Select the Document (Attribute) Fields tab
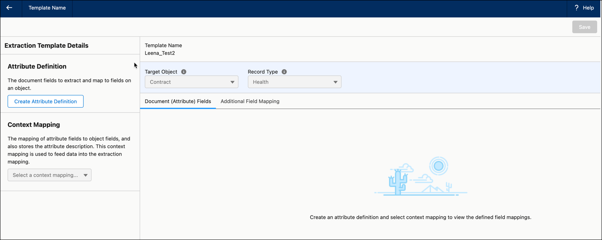602x240 pixels. 178,101
